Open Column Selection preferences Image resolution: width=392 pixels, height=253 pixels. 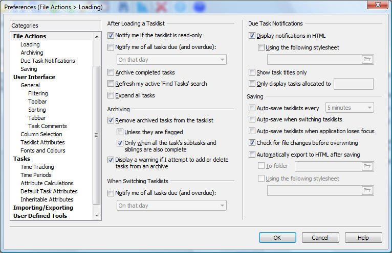(x=41, y=134)
